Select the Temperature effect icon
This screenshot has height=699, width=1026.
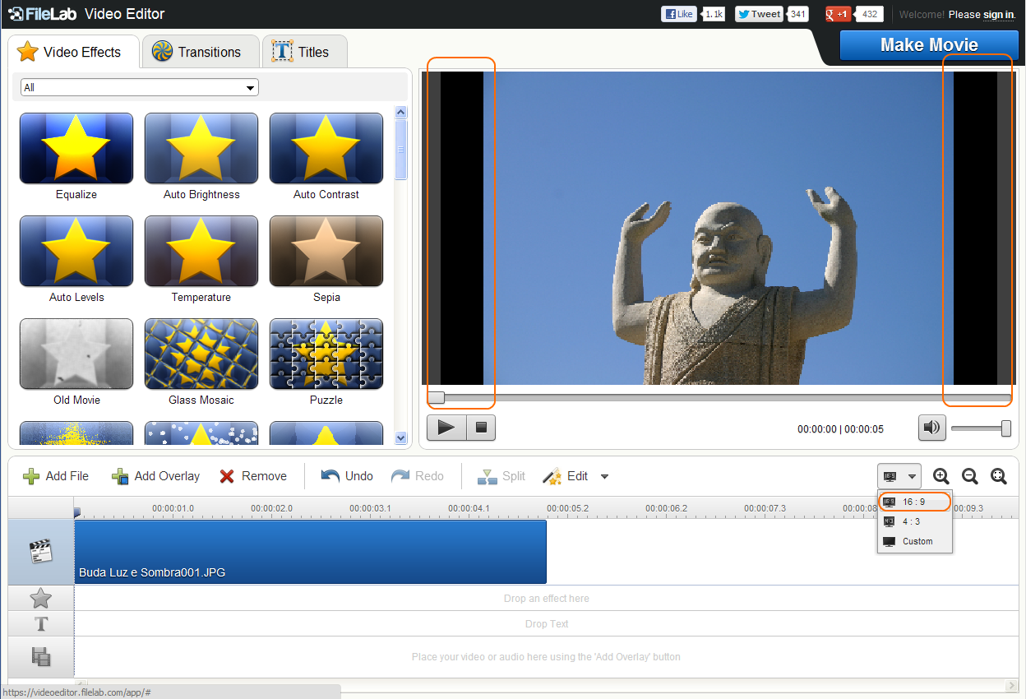coord(201,252)
